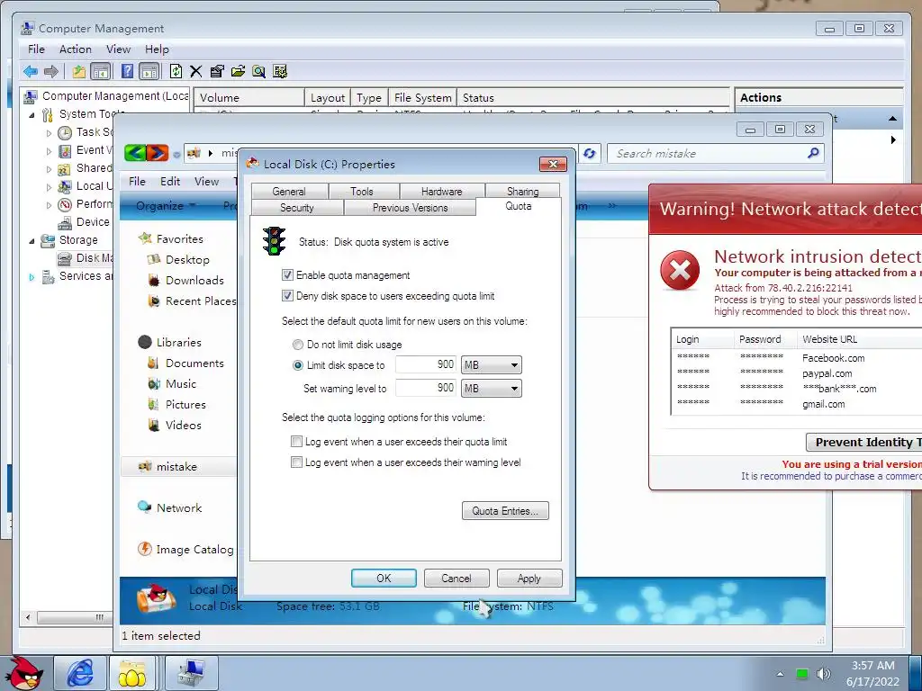Open Quota Entries button
922x691 pixels.
[x=505, y=511]
